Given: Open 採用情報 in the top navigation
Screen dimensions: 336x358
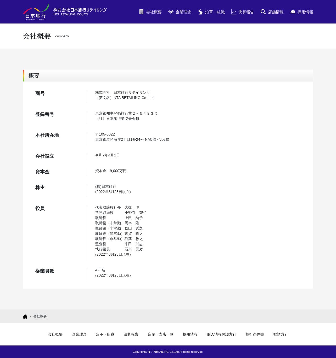Looking at the screenshot, I should pos(305,12).
